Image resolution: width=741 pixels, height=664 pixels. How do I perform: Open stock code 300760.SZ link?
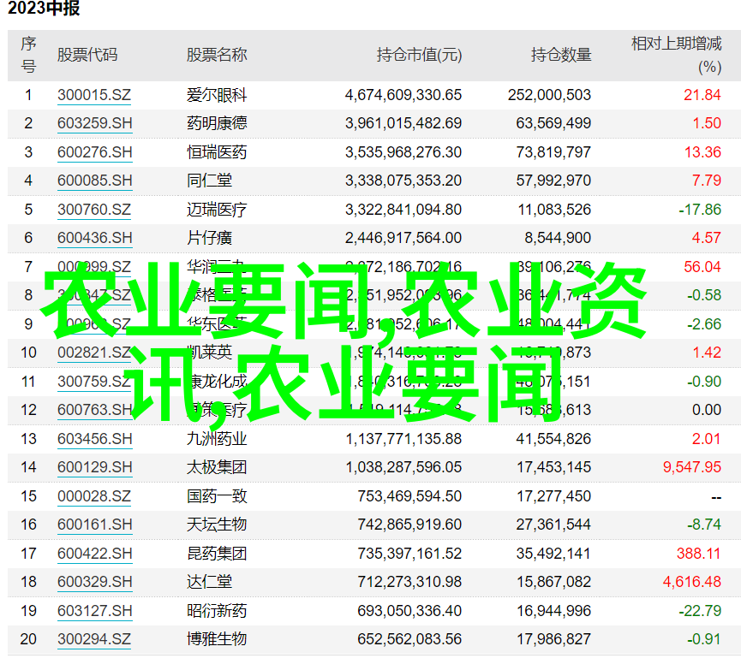pyautogui.click(x=94, y=209)
